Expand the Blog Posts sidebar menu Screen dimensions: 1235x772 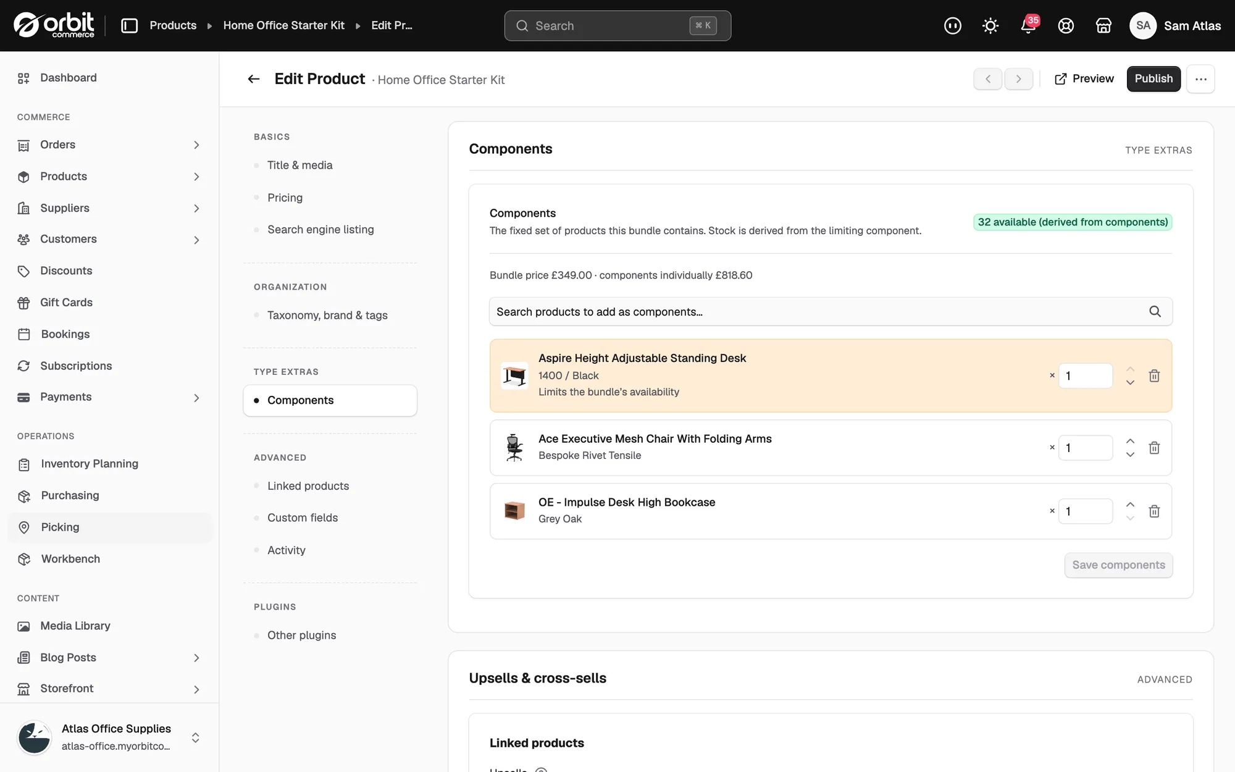(x=196, y=658)
